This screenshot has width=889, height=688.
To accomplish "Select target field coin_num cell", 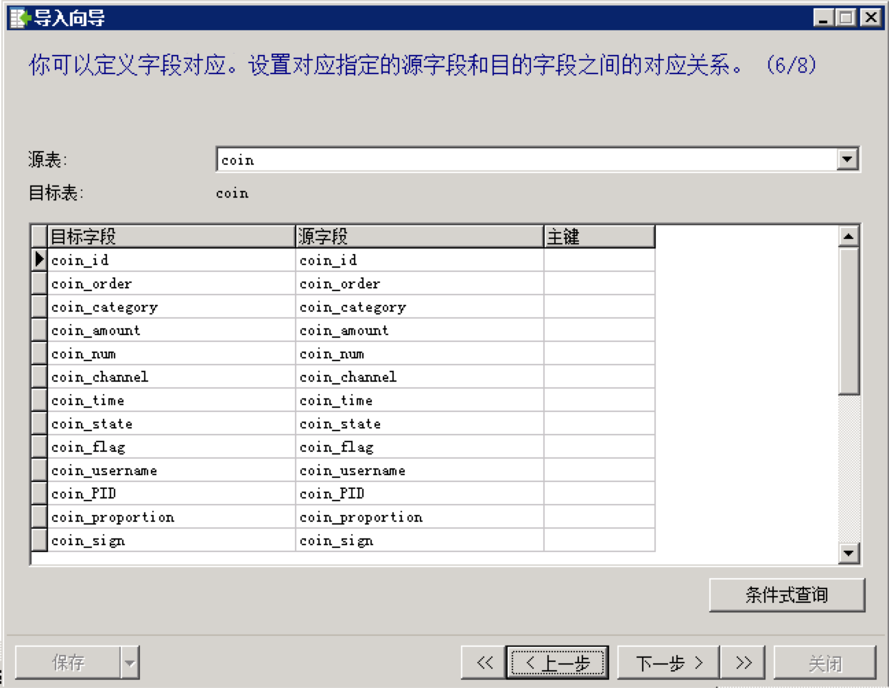I will click(171, 354).
